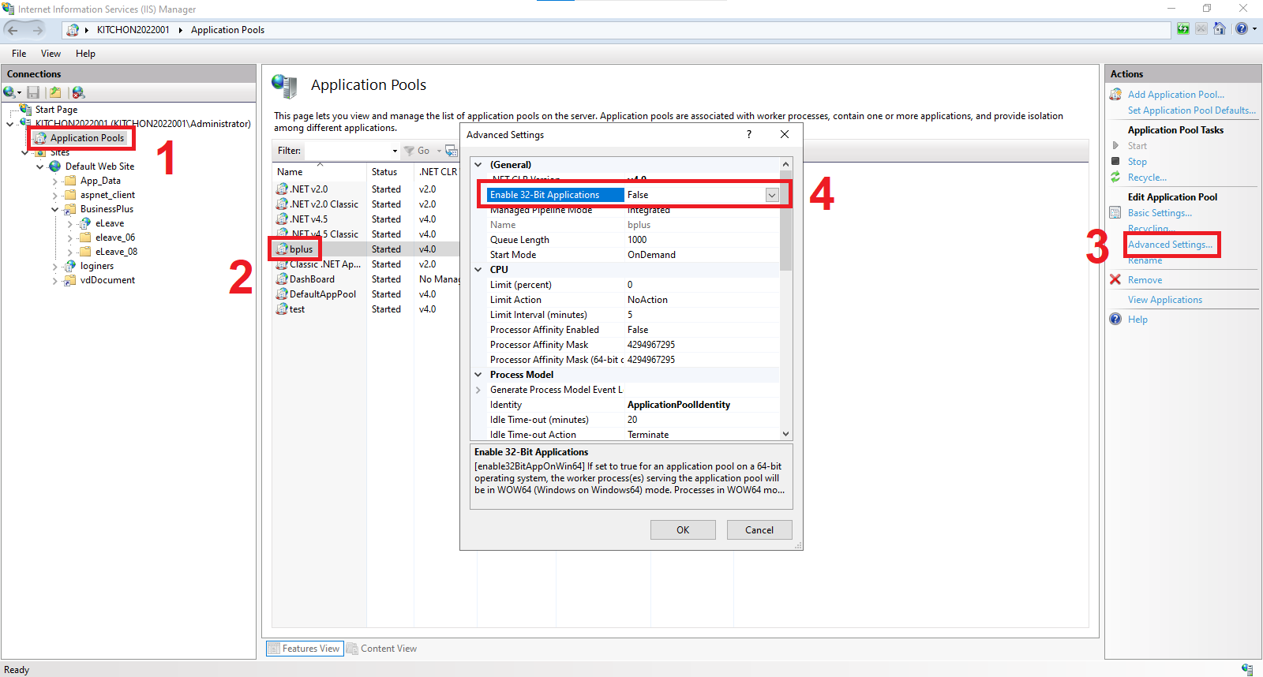The width and height of the screenshot is (1263, 677).
Task: Click the up folder icon in Connections
Action: click(55, 92)
